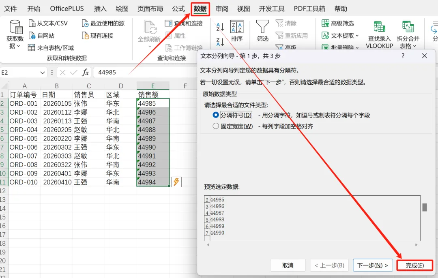Click cell E6 with 44989

click(153, 139)
